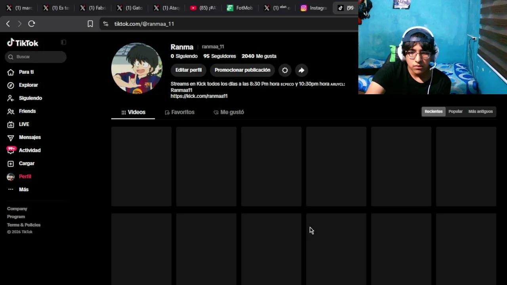View the Siguiendo count

click(184, 56)
